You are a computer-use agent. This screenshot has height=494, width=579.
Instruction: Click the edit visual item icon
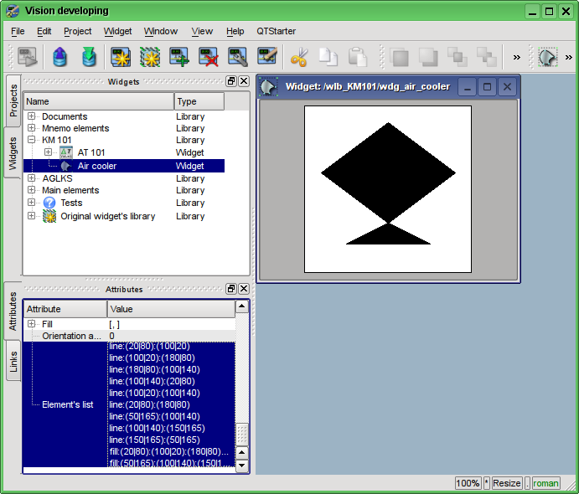[x=267, y=58]
